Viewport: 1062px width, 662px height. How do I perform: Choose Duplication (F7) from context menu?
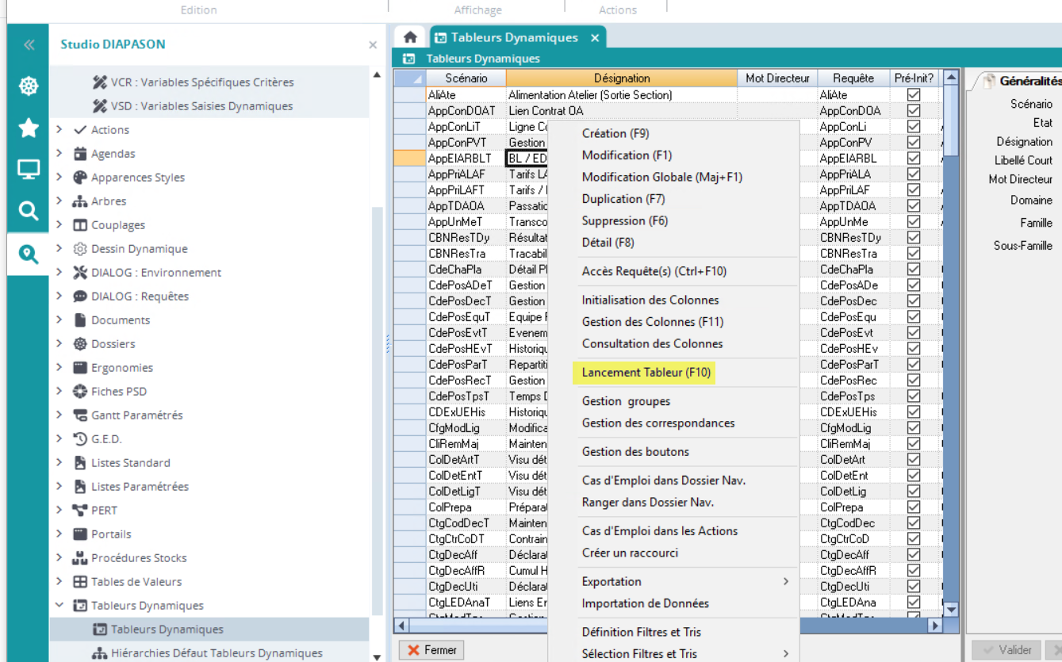click(623, 199)
